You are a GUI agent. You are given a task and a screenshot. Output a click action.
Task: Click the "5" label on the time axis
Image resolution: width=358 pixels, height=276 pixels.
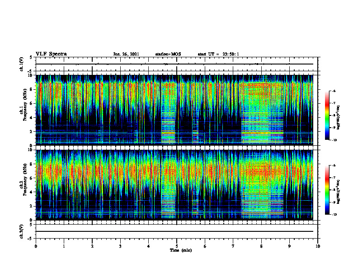(x=177, y=246)
